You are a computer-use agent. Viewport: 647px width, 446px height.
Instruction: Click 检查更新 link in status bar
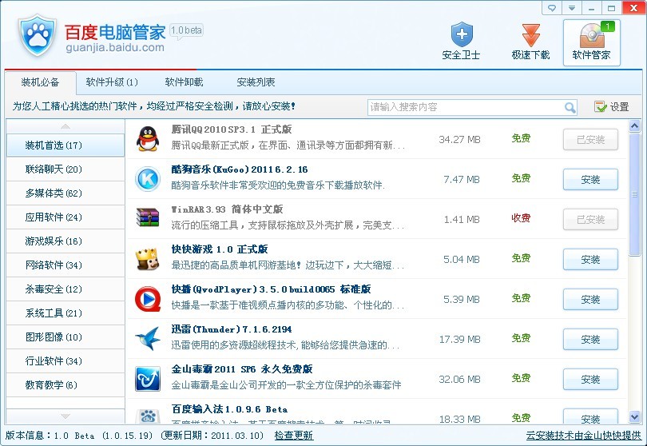pyautogui.click(x=293, y=436)
